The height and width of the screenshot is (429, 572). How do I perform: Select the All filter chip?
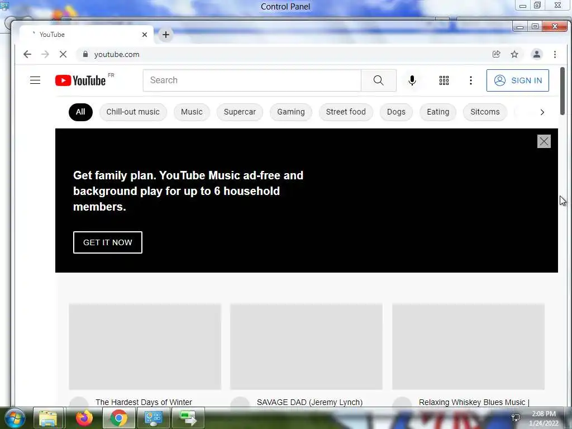[80, 112]
